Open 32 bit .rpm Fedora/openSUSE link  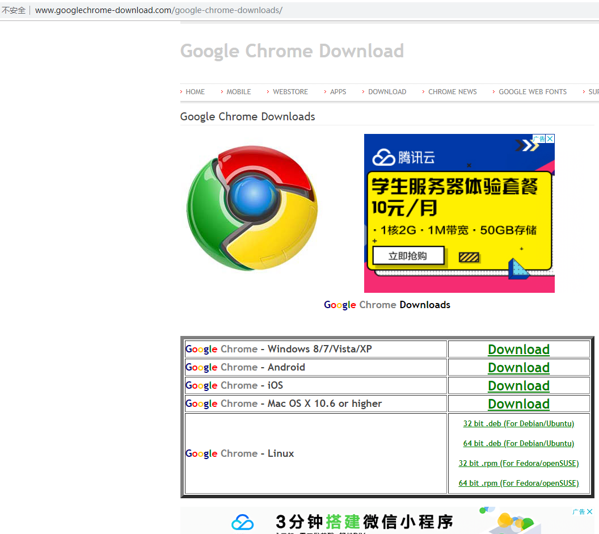point(518,463)
